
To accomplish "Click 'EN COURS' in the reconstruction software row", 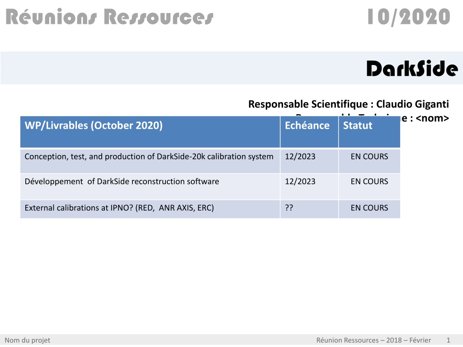I will point(369,182).
